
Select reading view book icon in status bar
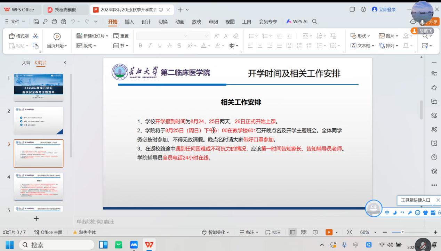coord(315,232)
